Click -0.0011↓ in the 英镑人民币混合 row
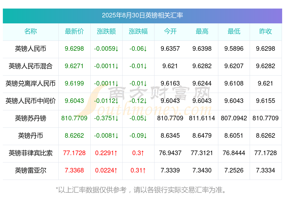285x199 pixels. [x=106, y=66]
